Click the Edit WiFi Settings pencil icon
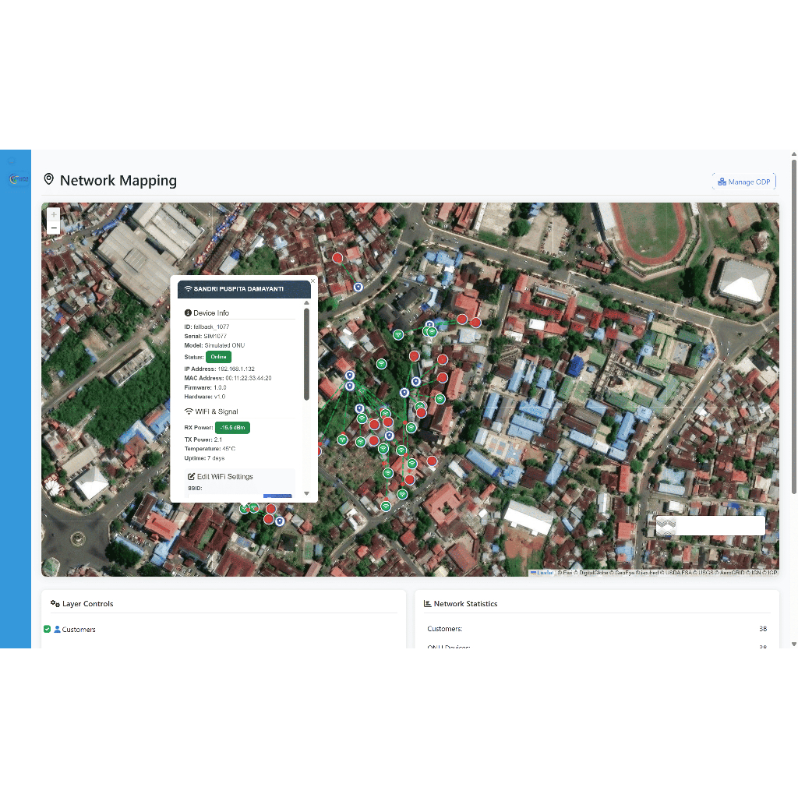 [191, 476]
